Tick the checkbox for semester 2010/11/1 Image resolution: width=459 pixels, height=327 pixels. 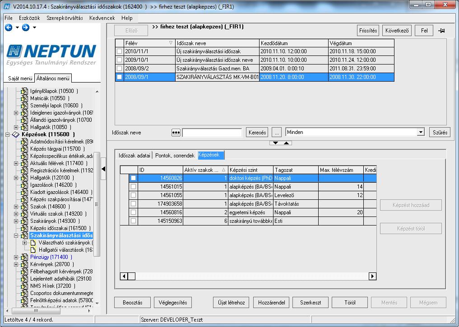tap(120, 51)
